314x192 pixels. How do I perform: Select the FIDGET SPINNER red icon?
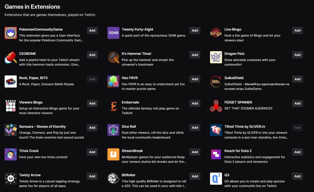pyautogui.click(x=216, y=106)
